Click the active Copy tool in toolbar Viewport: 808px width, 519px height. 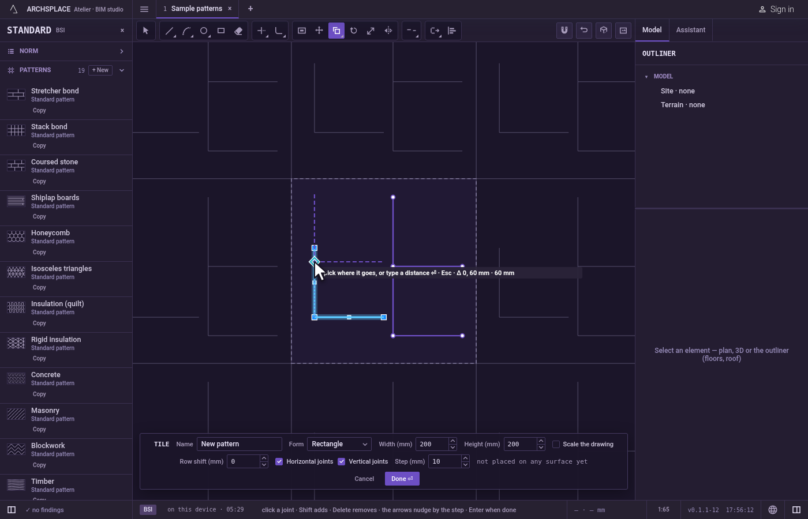[x=336, y=31]
